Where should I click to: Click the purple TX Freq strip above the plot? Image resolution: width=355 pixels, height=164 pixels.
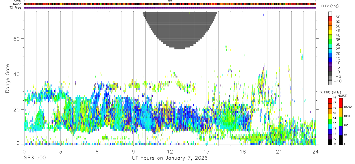point(170,8)
